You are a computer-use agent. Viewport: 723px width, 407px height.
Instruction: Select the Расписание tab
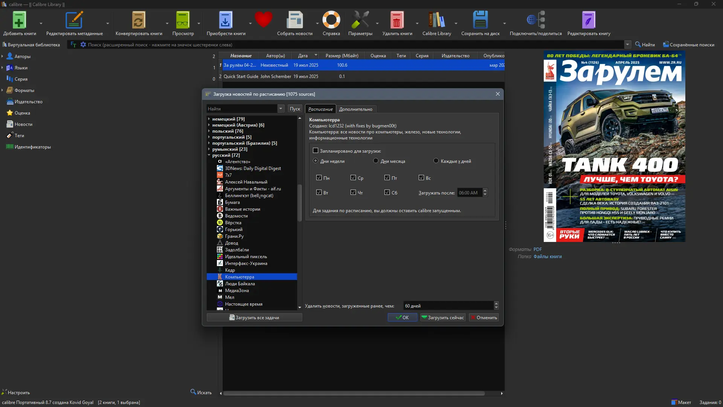(320, 109)
